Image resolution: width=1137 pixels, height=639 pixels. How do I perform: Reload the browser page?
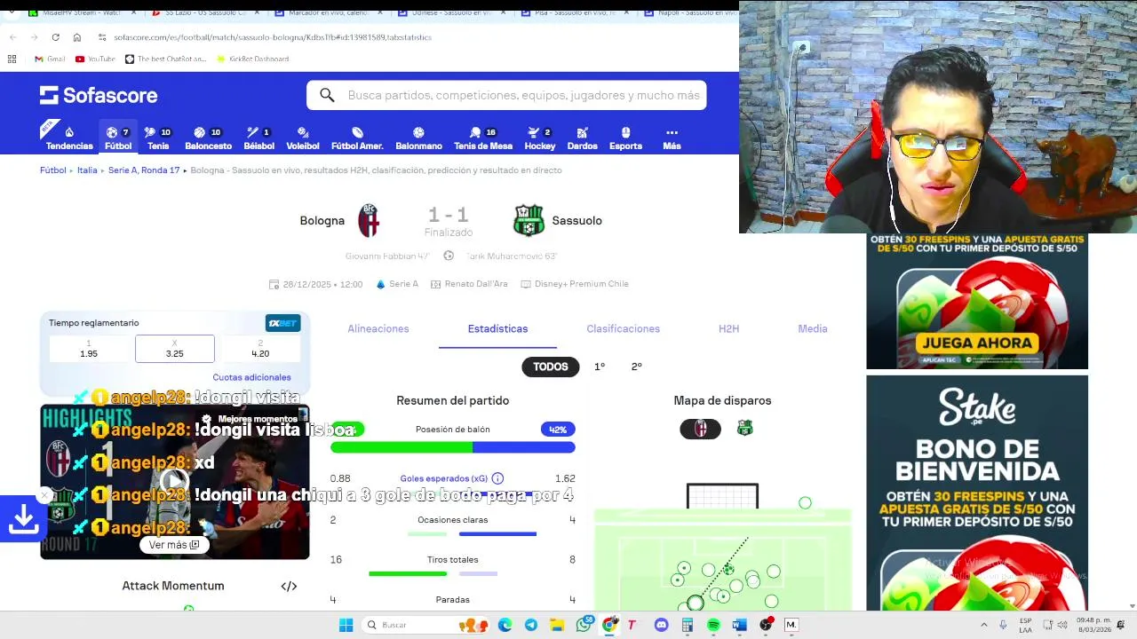[x=55, y=37]
